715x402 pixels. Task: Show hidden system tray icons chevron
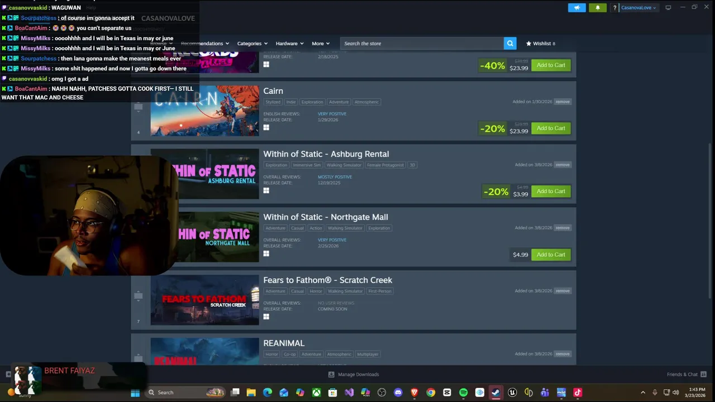[642, 393]
